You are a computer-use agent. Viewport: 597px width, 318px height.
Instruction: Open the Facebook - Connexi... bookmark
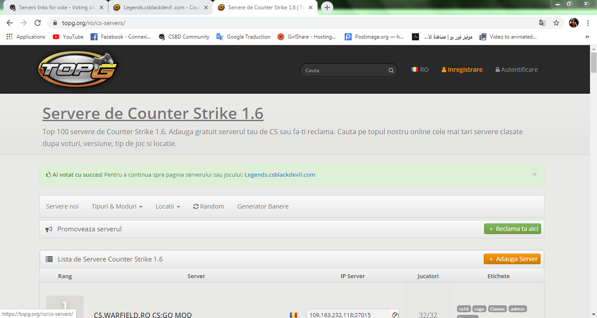tap(121, 37)
